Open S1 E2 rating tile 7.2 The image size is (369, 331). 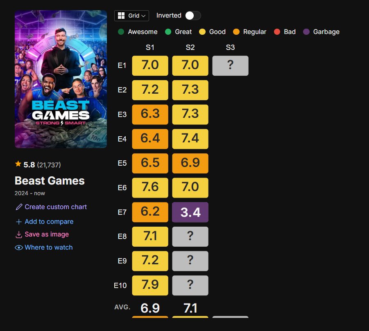(150, 90)
